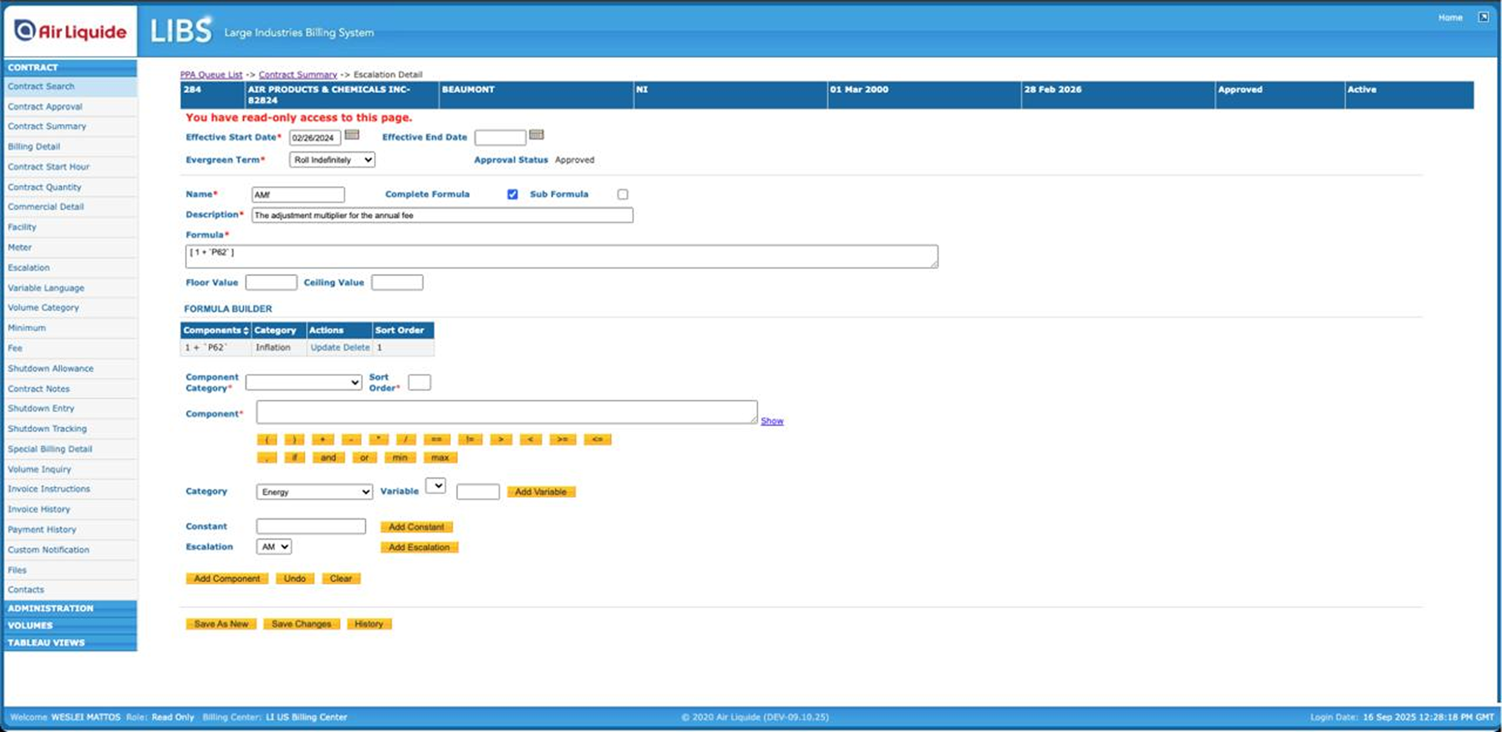Click inside the Floor Value input field
Screen dimensions: 1502x732
coord(271,282)
